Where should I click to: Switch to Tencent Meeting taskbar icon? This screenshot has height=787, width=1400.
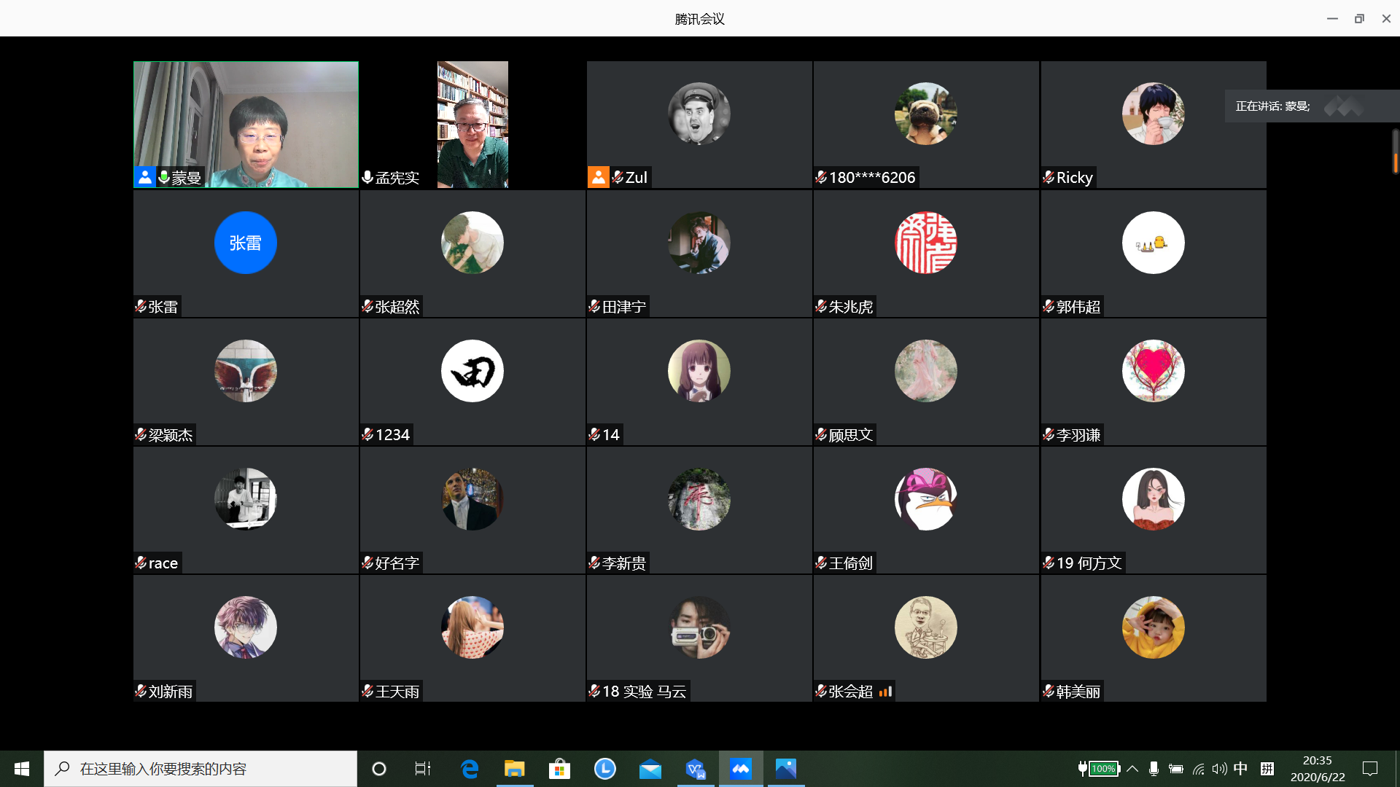click(x=741, y=769)
